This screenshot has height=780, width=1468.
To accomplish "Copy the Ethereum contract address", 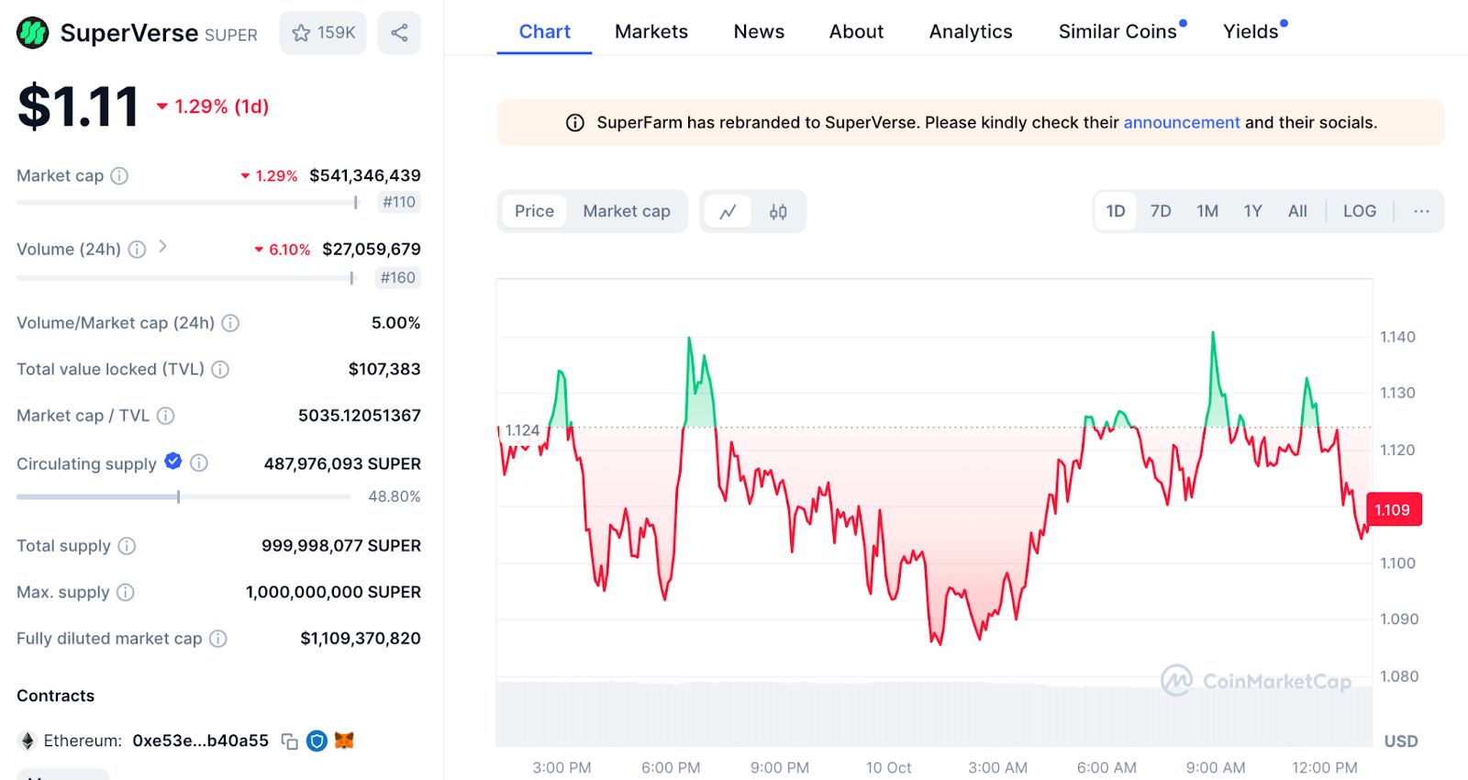I will coord(289,741).
